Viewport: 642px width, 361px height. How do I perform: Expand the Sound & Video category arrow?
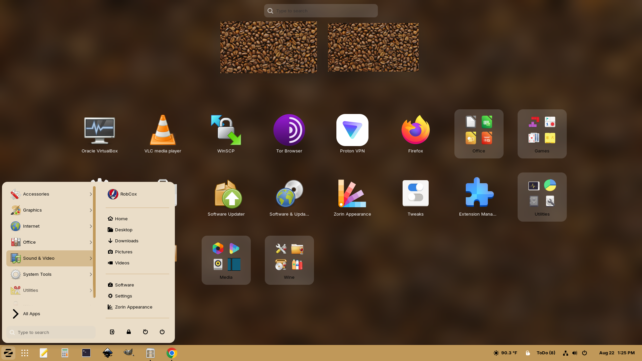(x=91, y=258)
